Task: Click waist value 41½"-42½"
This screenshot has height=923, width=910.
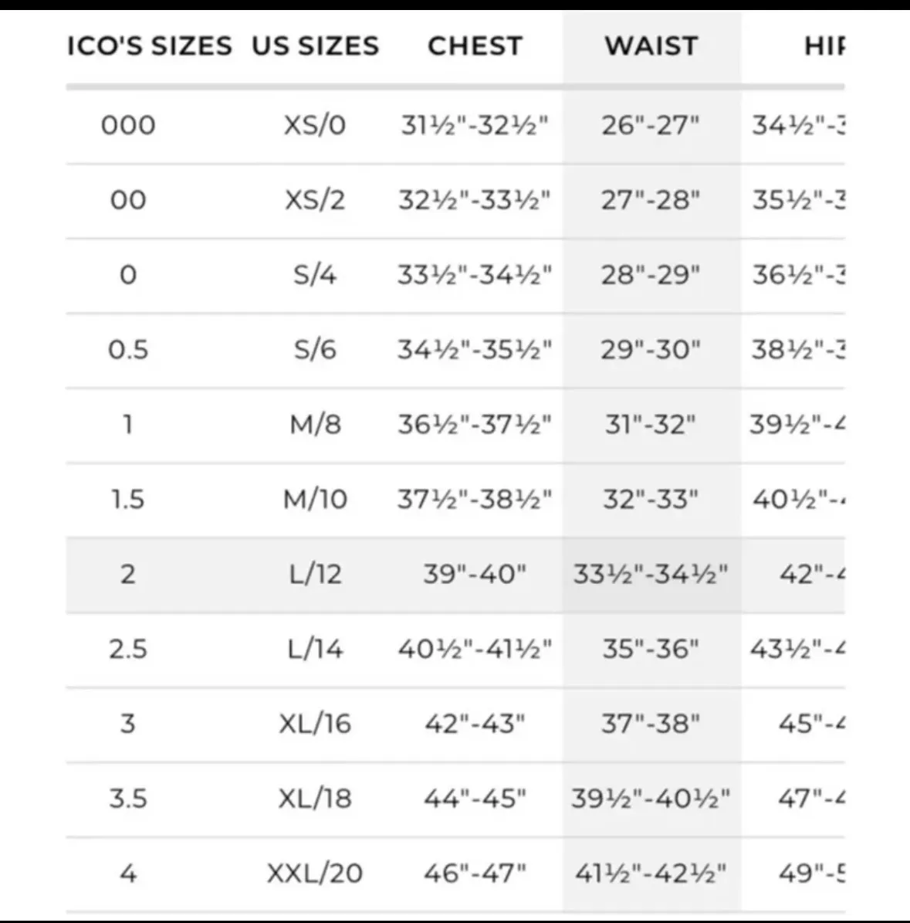Action: point(651,873)
